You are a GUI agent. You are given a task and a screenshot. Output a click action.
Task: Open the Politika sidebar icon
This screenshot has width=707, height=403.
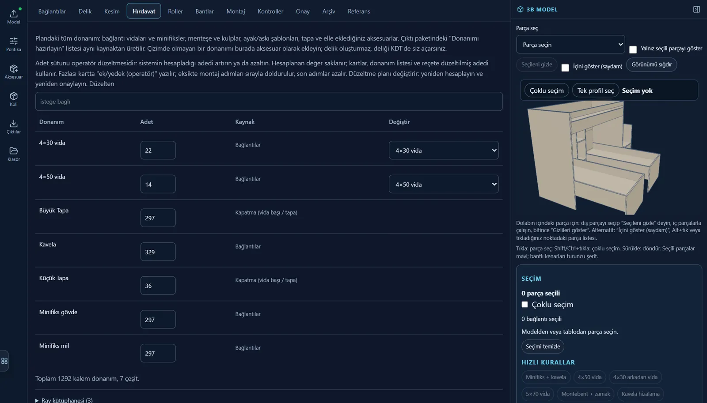(x=14, y=44)
